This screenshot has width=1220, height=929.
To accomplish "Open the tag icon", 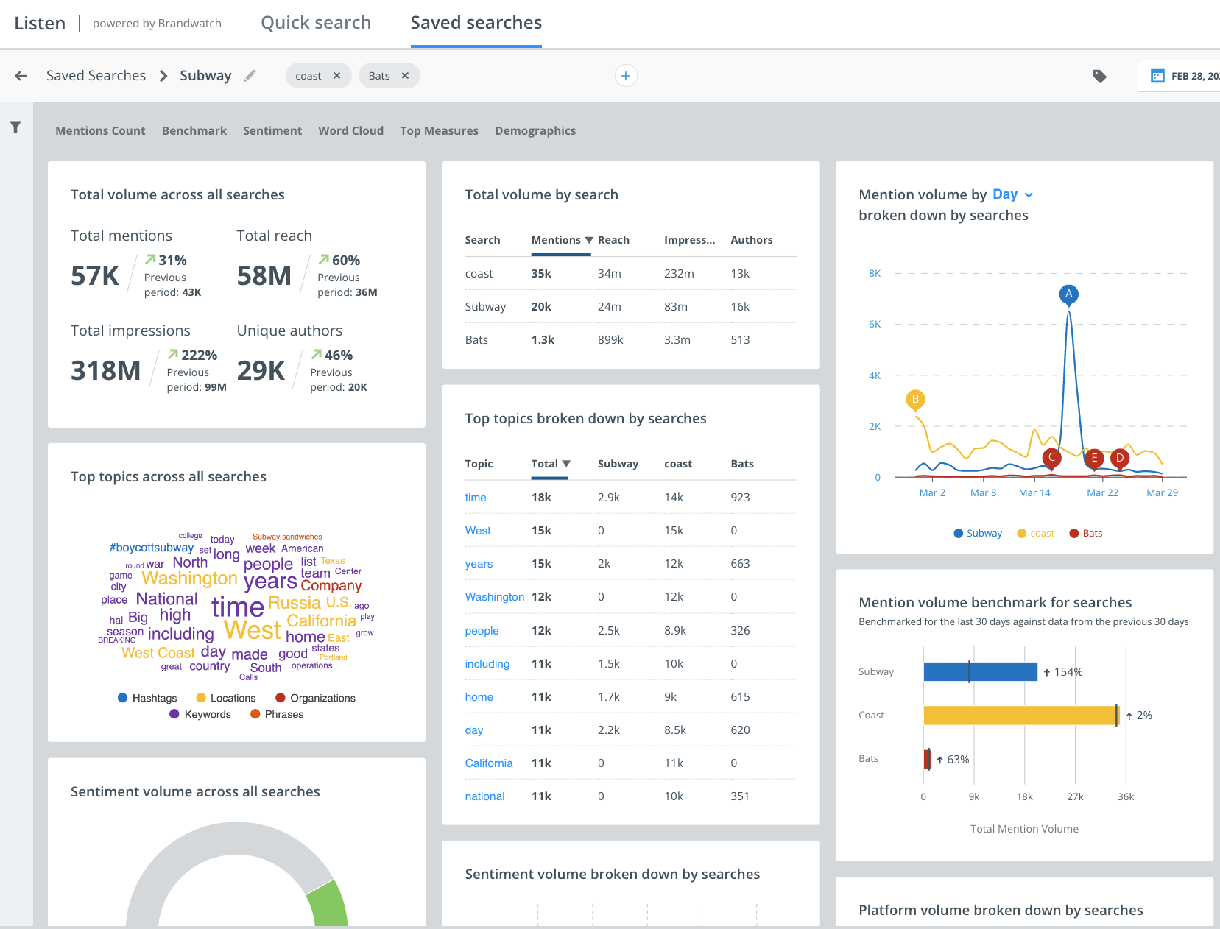I will click(1099, 76).
